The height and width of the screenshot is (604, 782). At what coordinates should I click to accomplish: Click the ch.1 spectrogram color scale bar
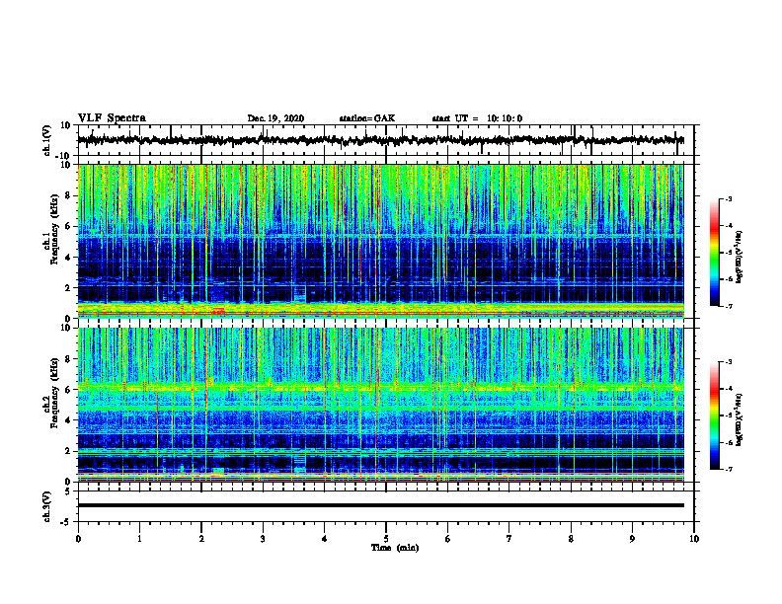714,253
